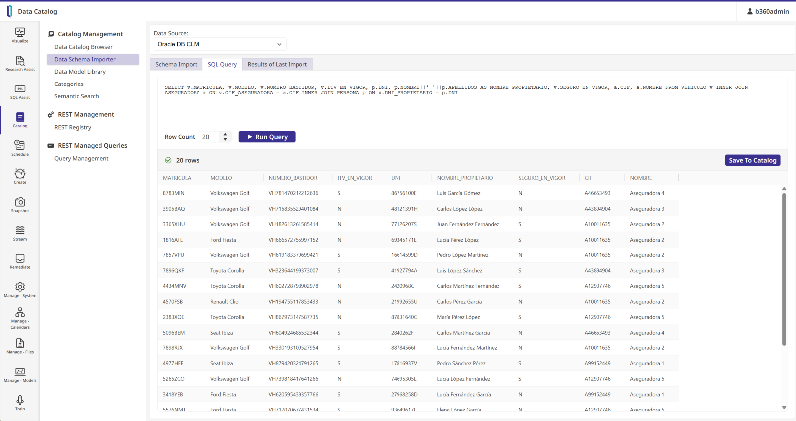Sort by the MATRICULA column header
This screenshot has height=421, width=796.
[177, 178]
